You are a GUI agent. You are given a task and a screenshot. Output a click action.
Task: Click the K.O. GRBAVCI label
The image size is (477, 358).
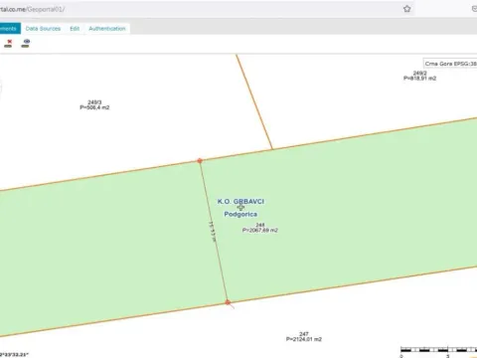(240, 202)
